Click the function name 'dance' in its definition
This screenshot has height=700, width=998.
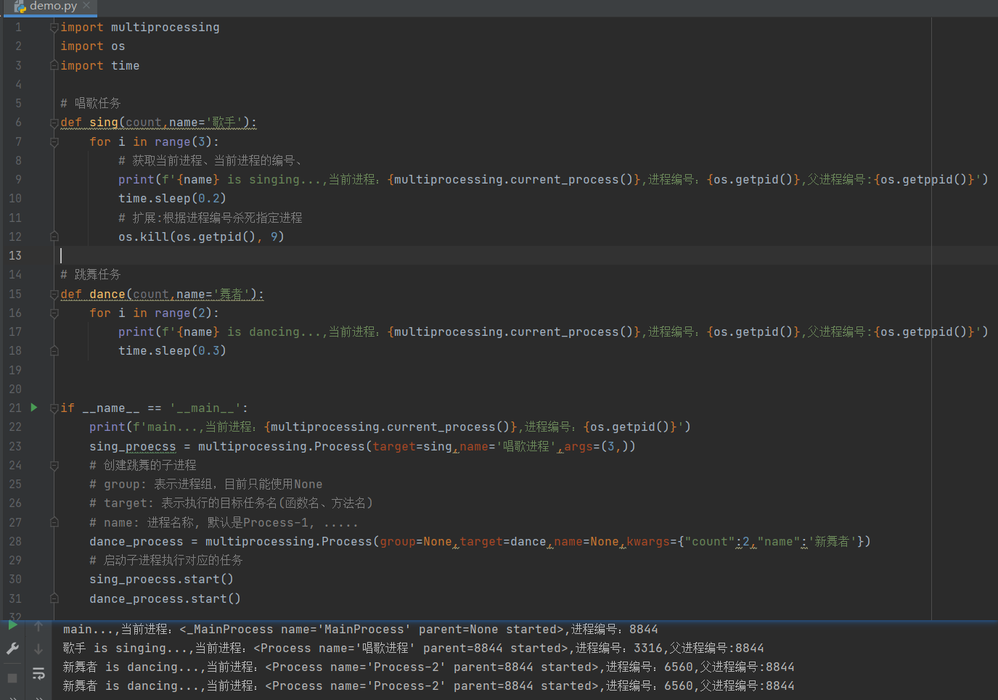click(x=107, y=294)
